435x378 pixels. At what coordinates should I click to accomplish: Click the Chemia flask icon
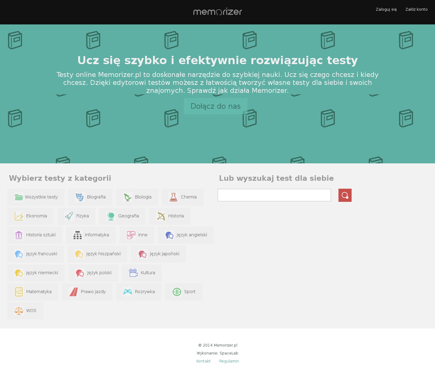(x=174, y=197)
